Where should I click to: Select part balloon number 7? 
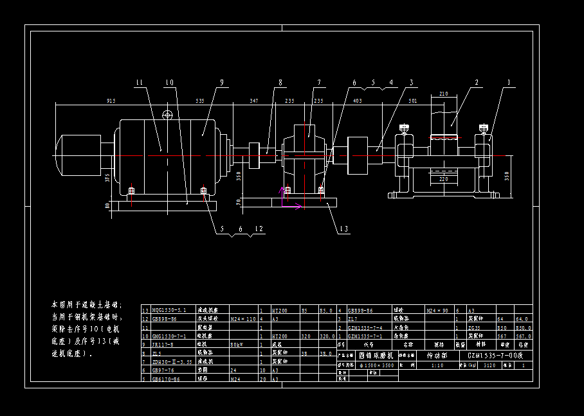click(x=319, y=83)
